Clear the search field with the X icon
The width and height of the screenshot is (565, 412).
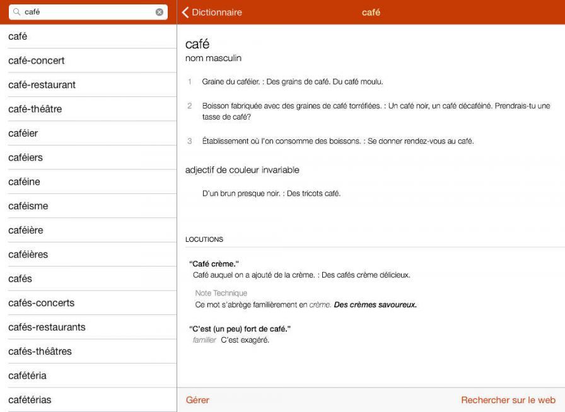(159, 12)
